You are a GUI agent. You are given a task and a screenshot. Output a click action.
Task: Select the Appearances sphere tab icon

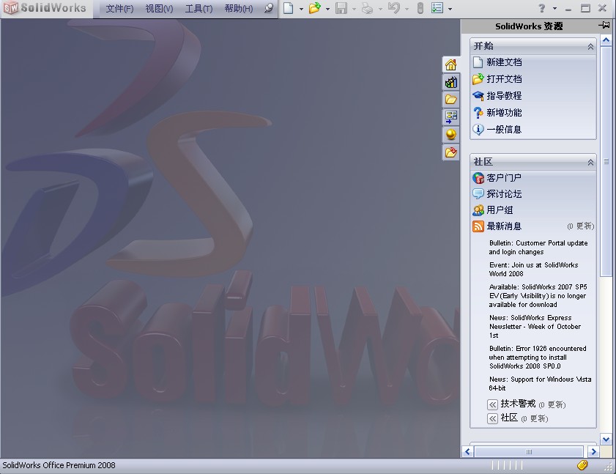click(450, 134)
